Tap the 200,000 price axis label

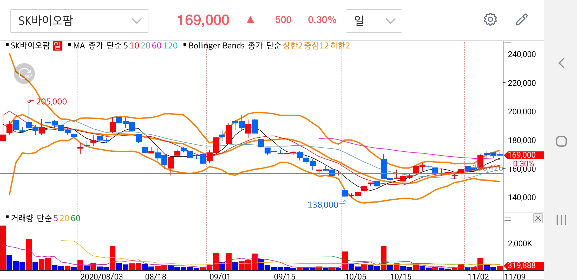pos(522,112)
